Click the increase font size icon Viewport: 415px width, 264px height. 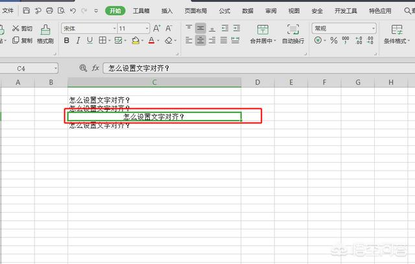157,29
